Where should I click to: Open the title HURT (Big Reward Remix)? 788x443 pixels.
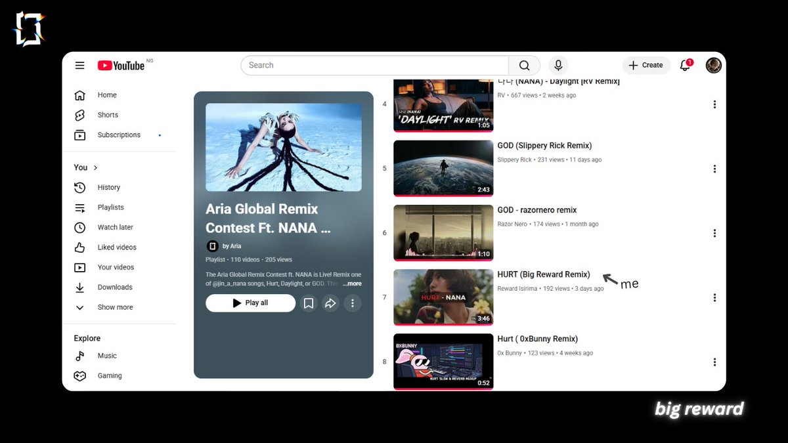543,274
